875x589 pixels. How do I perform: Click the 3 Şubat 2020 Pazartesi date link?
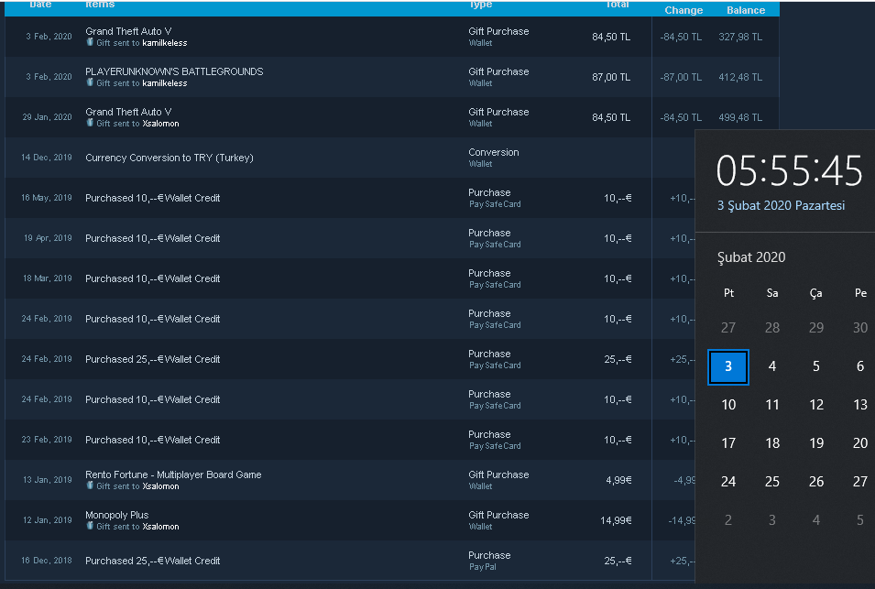[x=781, y=205]
